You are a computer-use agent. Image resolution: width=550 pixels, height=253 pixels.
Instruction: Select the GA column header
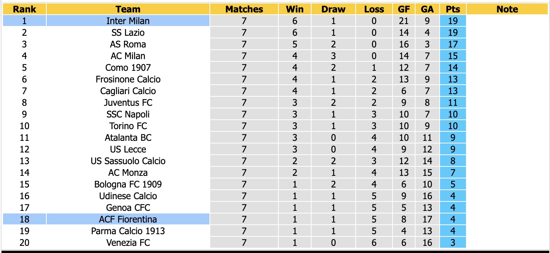427,9
